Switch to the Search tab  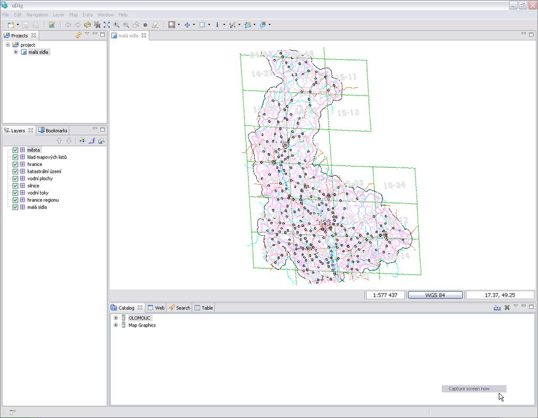pos(179,308)
